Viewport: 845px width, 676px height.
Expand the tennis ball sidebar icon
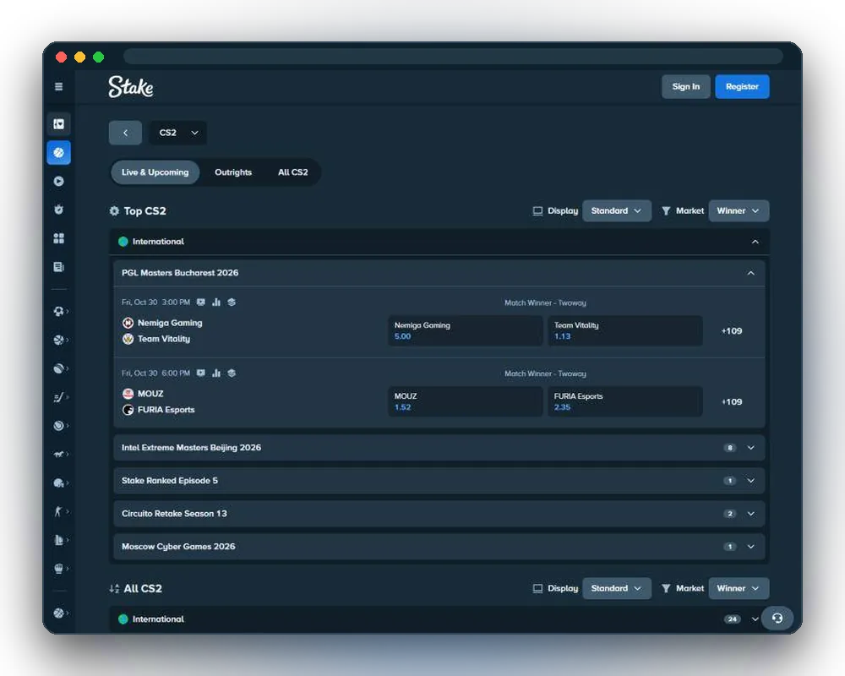point(59,426)
